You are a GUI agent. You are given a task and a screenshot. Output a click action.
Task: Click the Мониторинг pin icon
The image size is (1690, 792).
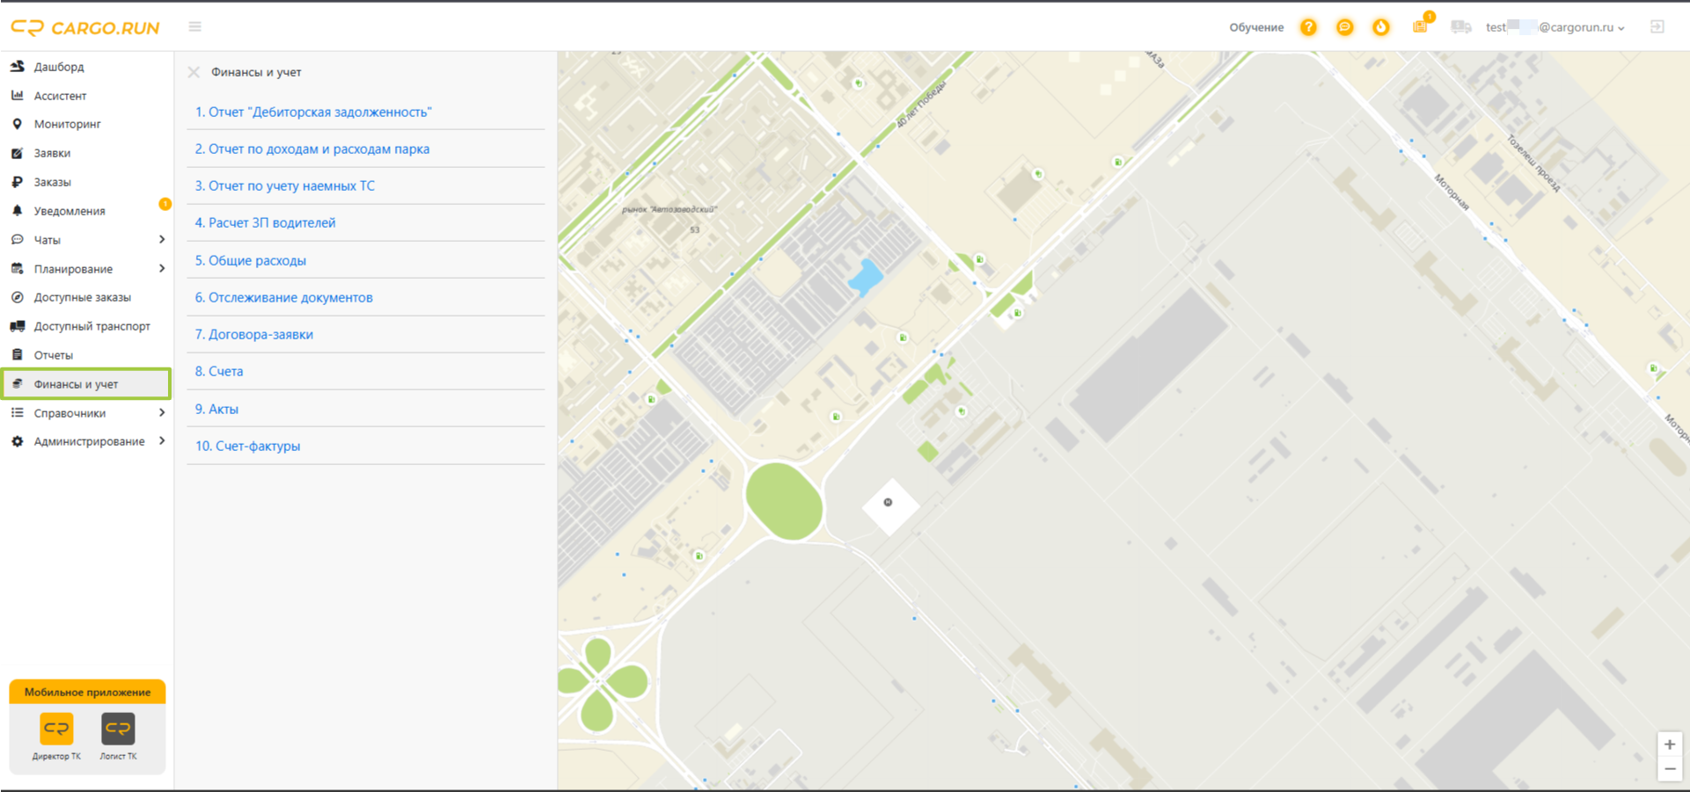point(17,124)
